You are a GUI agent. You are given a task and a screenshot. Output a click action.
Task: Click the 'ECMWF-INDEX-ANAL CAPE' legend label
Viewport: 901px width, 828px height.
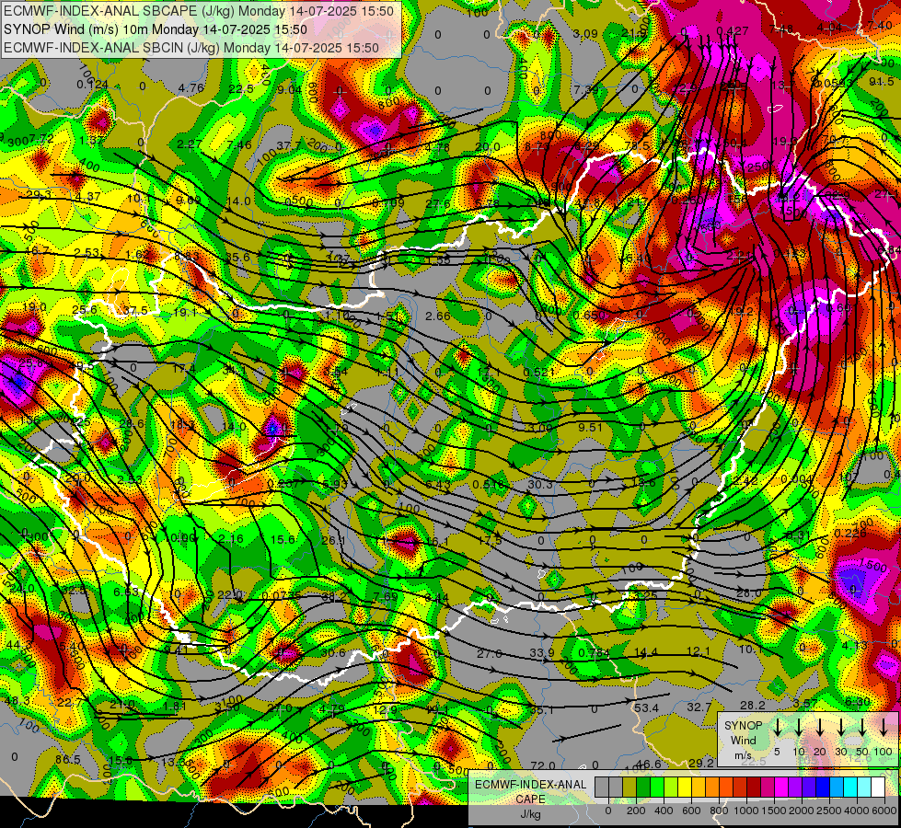530,792
